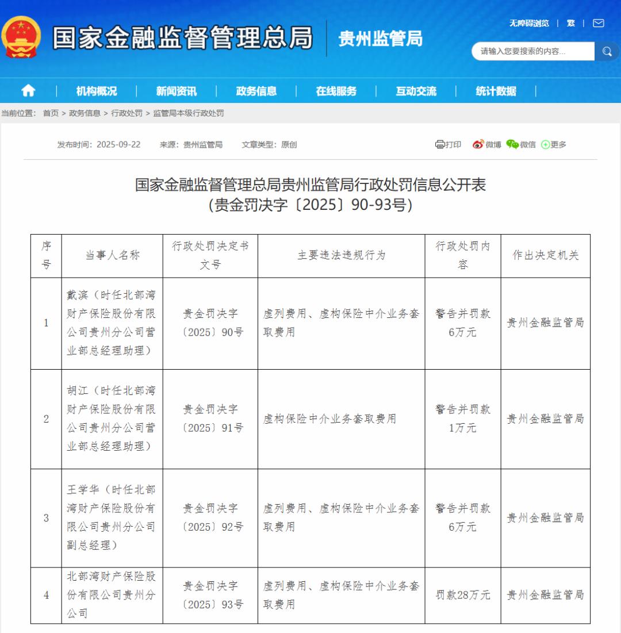This screenshot has width=621, height=633.
Task: Open the 新闻资讯 menu
Action: pyautogui.click(x=176, y=91)
